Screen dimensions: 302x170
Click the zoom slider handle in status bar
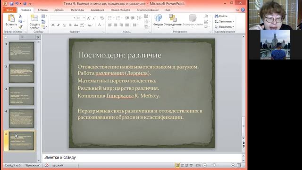point(214,165)
